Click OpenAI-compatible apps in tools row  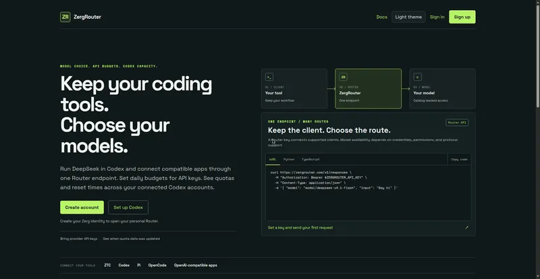pos(196,266)
